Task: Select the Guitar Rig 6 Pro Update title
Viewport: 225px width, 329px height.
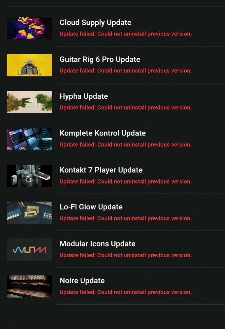Action: click(x=100, y=59)
